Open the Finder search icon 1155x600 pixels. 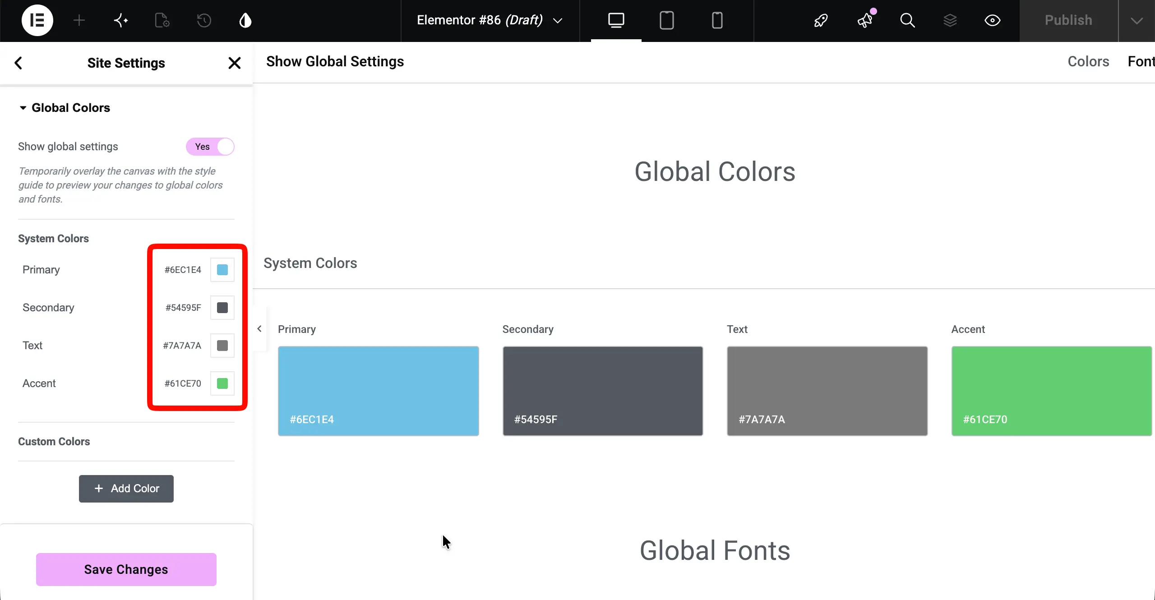[x=907, y=20]
